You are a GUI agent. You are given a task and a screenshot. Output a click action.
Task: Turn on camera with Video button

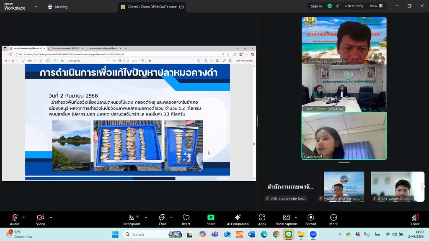[x=41, y=219]
